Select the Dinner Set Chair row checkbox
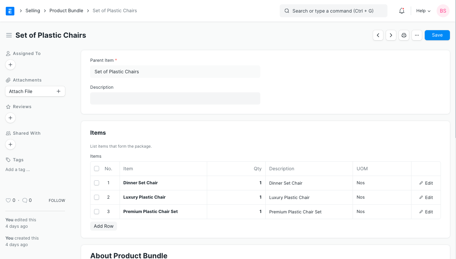 [x=97, y=183]
